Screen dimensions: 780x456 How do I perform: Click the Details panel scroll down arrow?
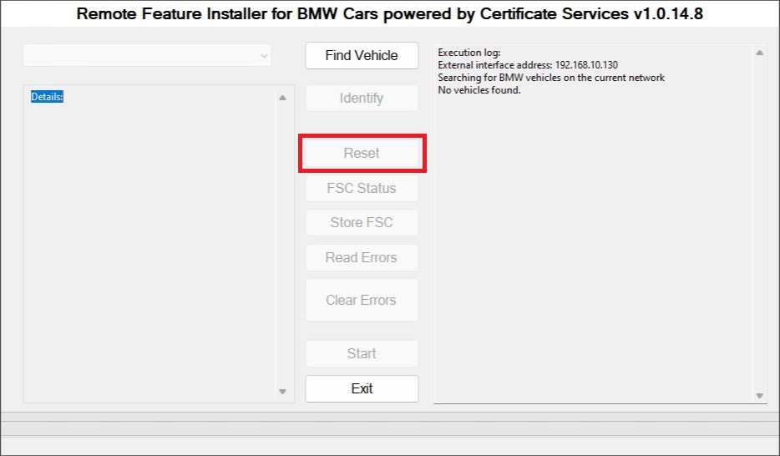tap(282, 392)
